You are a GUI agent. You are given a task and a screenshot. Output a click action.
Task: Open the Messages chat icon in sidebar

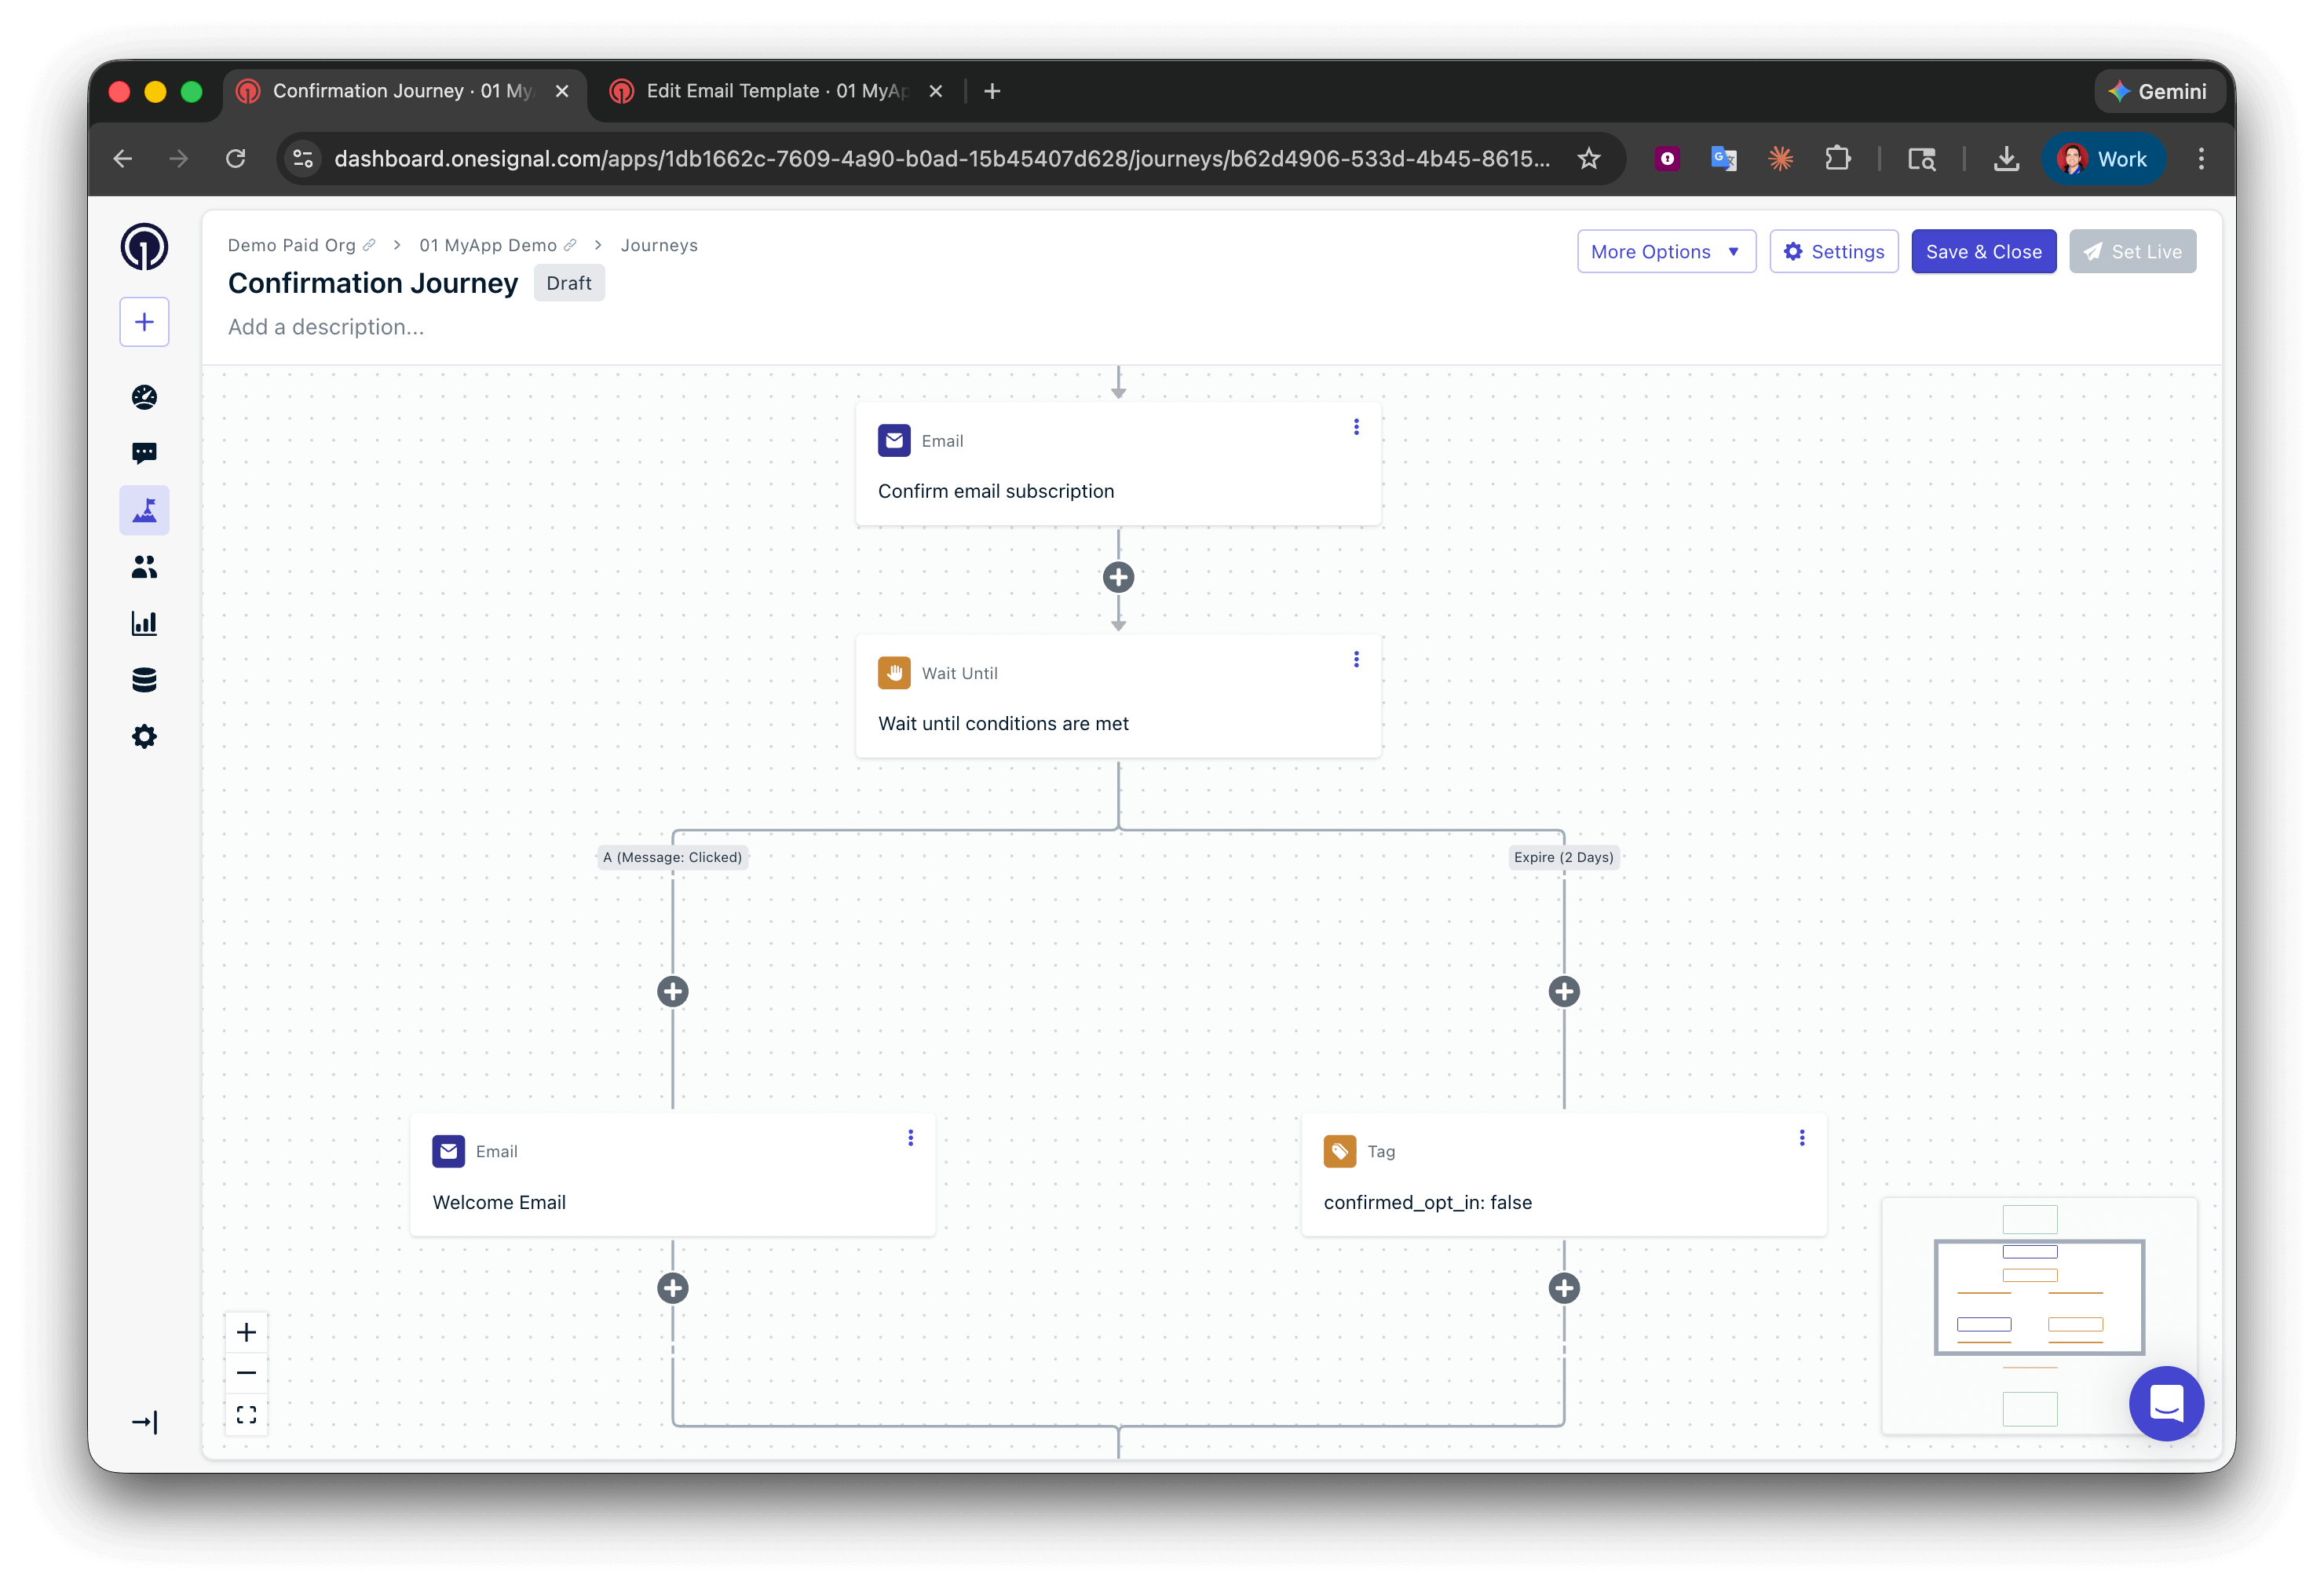point(144,454)
